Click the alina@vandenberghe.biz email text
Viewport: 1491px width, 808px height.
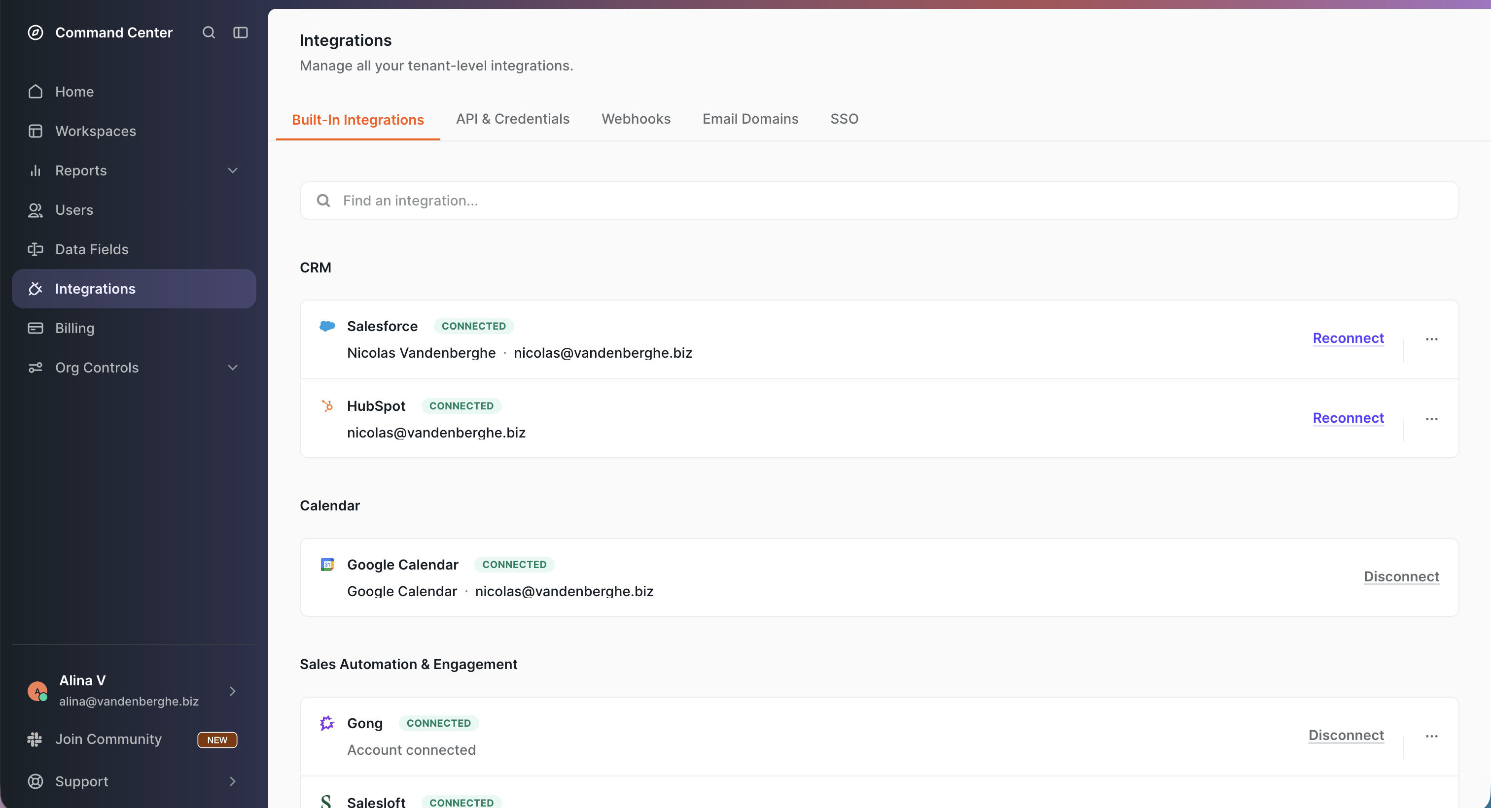(x=129, y=701)
